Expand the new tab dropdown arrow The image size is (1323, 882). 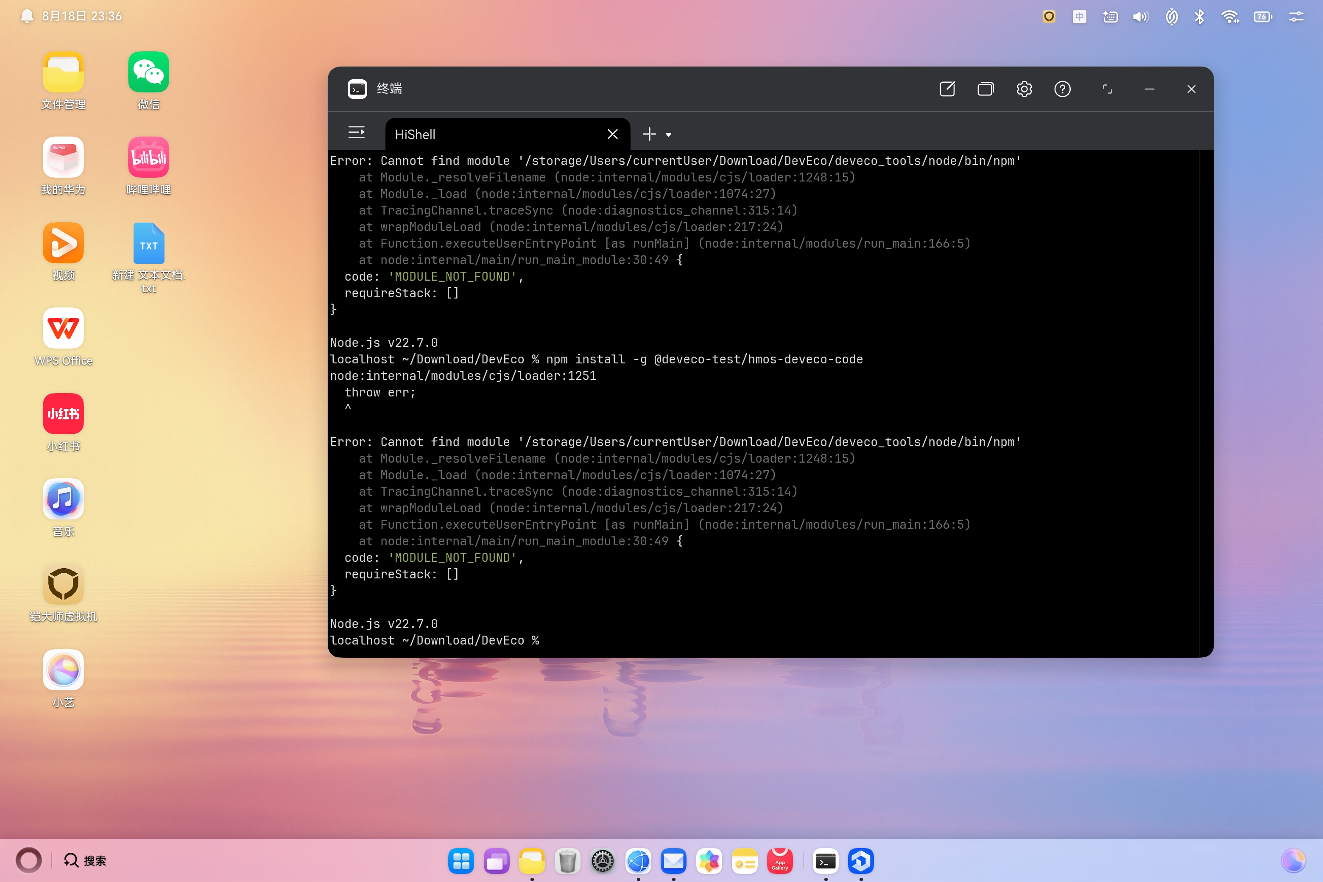[x=668, y=135]
